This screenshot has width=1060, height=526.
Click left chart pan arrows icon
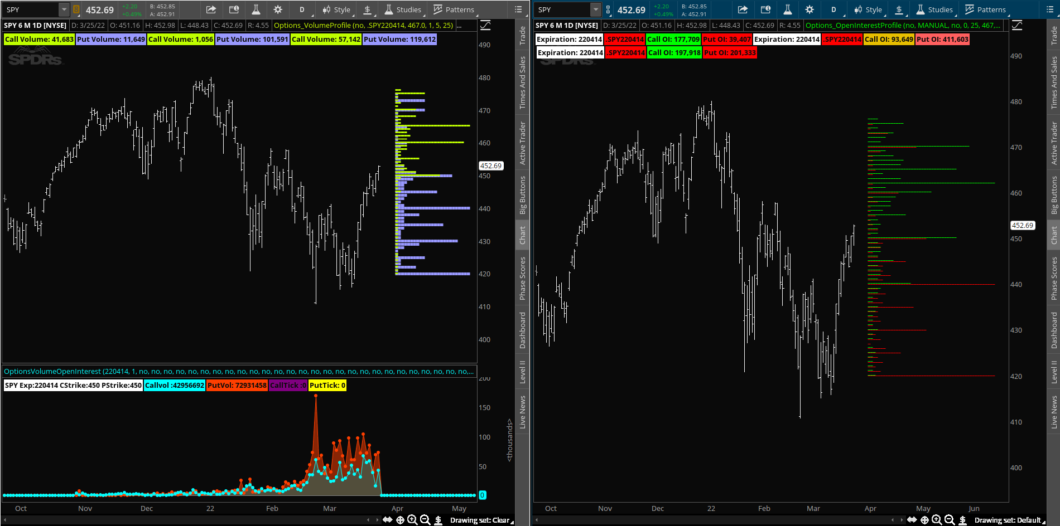(387, 520)
